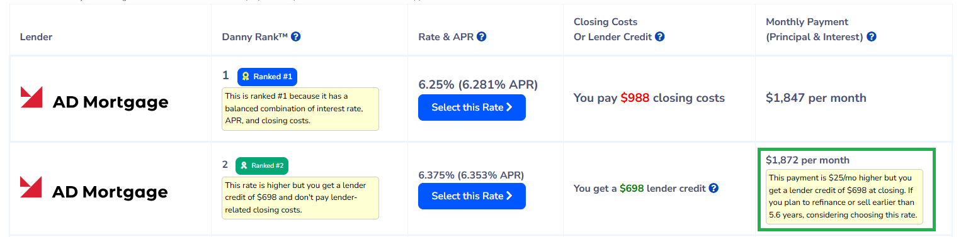Select this Rate for 6.375% offer
961x237 pixels.
point(472,196)
